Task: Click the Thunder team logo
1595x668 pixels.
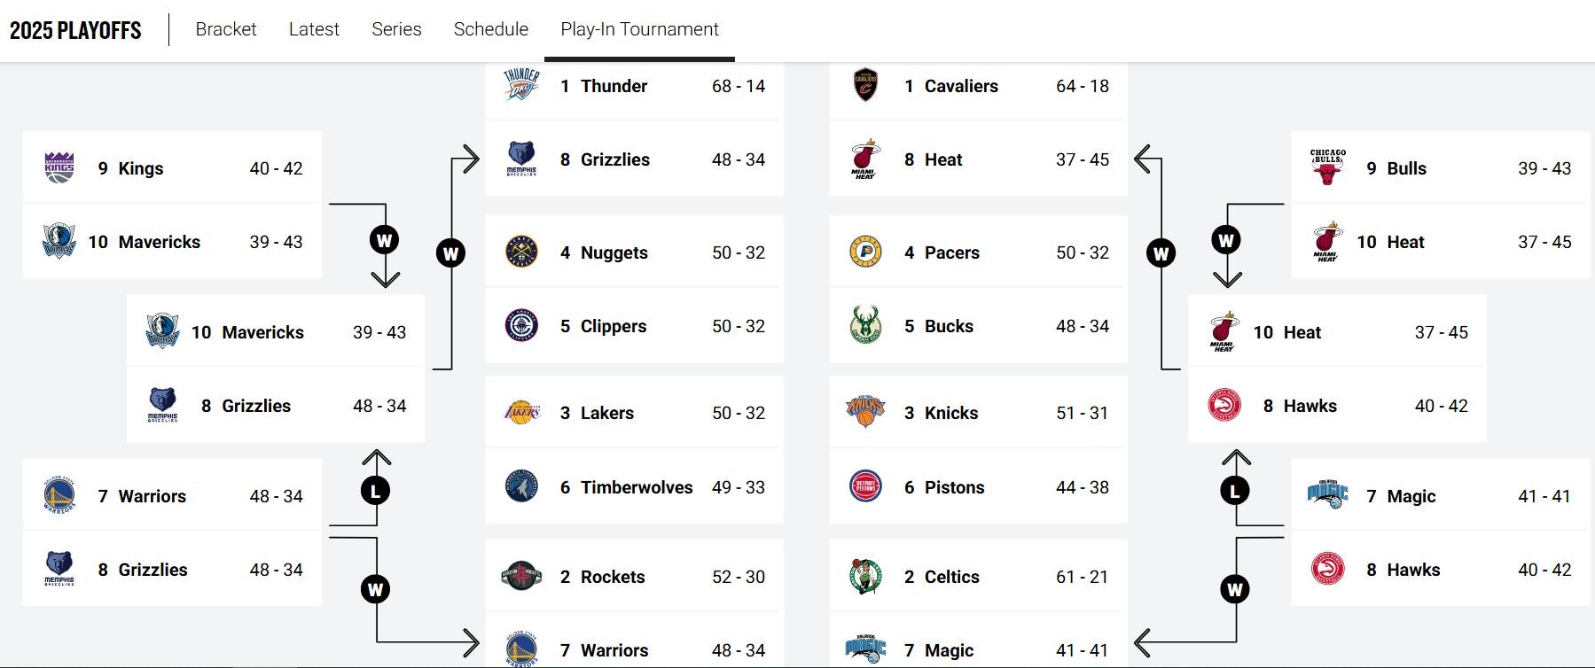Action: click(x=521, y=85)
